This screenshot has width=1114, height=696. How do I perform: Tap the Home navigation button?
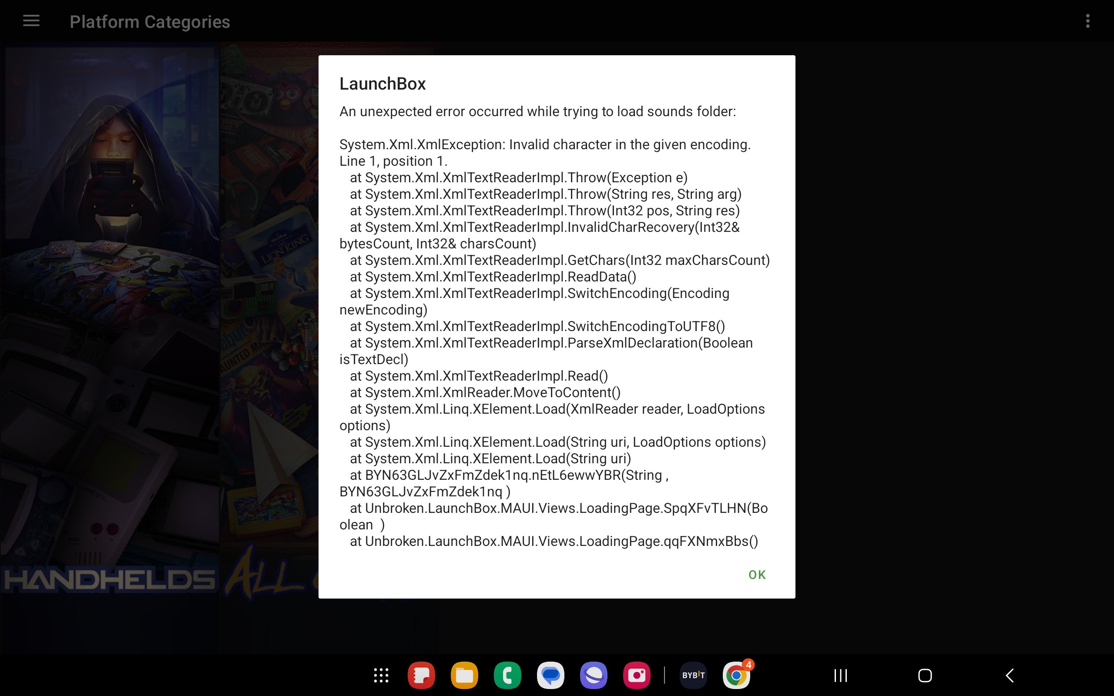tap(925, 675)
